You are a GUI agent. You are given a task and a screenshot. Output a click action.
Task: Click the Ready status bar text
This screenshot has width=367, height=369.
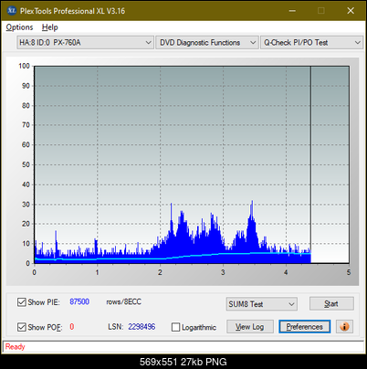tap(15, 347)
